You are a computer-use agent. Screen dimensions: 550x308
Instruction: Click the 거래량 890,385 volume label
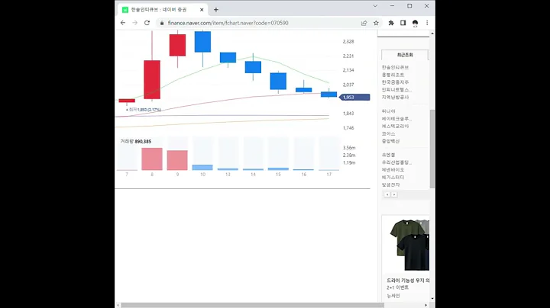tap(136, 141)
